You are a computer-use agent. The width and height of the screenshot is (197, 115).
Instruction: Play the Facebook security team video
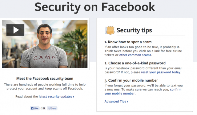pyautogui.click(x=15, y=30)
